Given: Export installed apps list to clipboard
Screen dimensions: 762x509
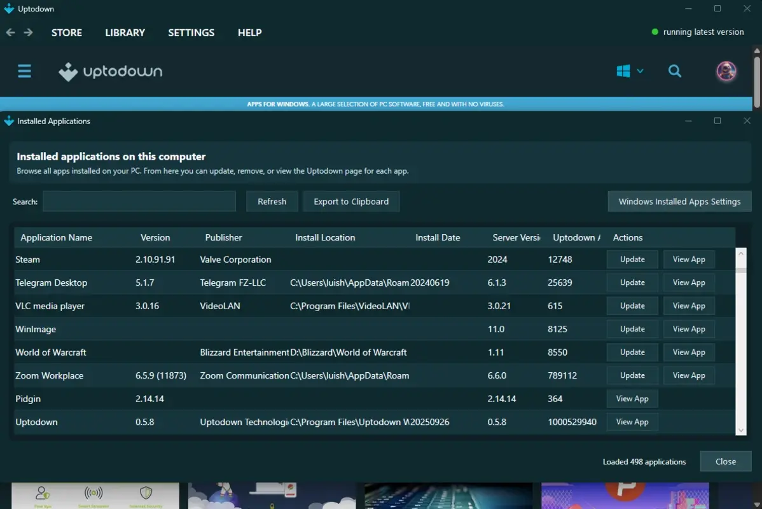Looking at the screenshot, I should pos(351,201).
